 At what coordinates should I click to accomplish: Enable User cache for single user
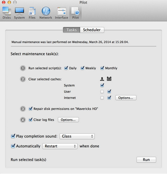tap(102, 92)
